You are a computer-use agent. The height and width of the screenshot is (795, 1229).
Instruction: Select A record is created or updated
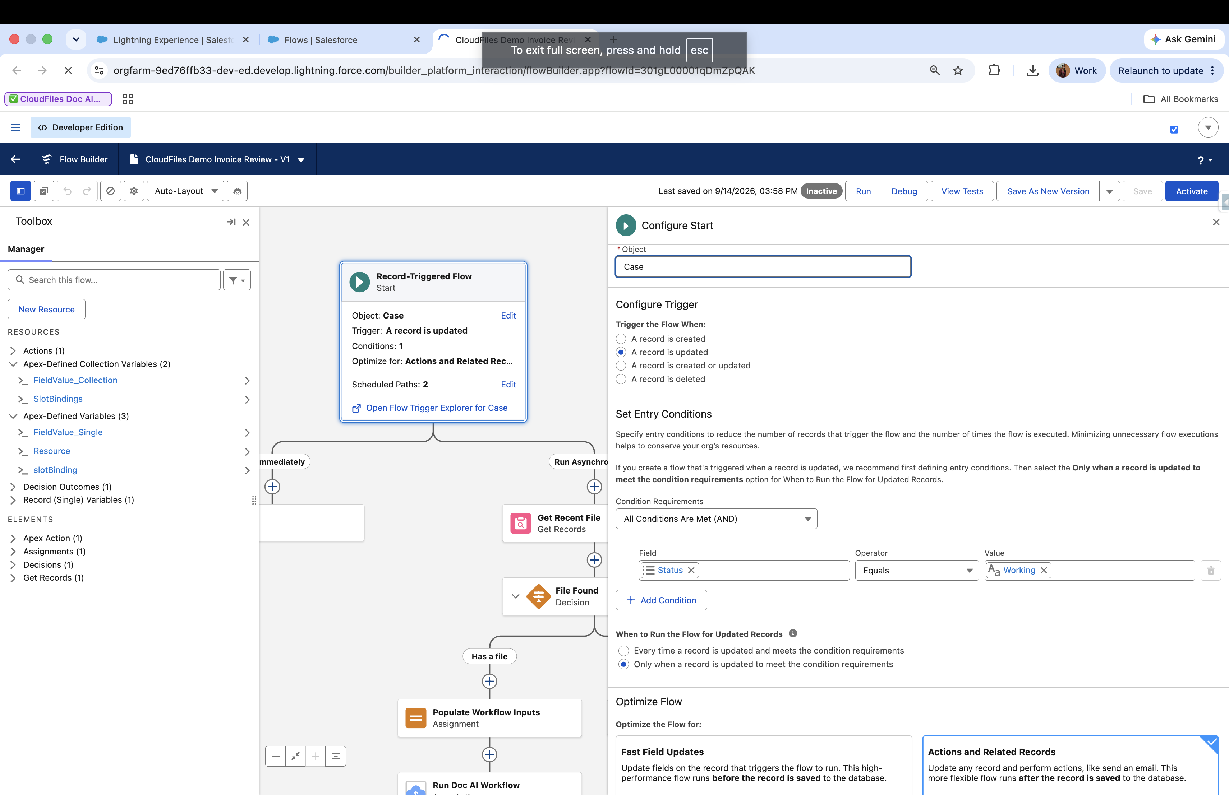tap(621, 366)
